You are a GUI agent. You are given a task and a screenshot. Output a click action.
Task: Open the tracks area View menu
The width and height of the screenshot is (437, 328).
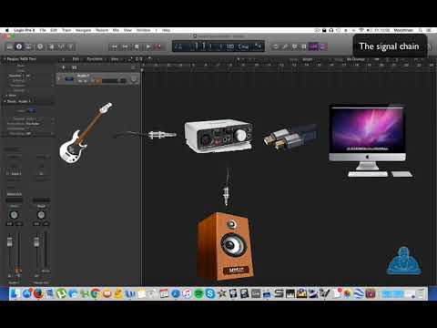point(115,59)
